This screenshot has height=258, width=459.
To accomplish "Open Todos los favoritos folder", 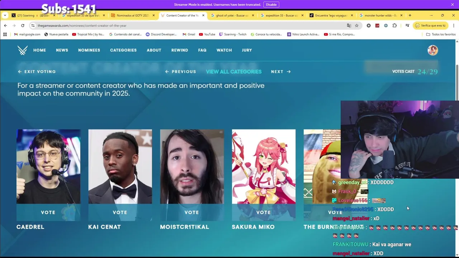I will coord(441,34).
